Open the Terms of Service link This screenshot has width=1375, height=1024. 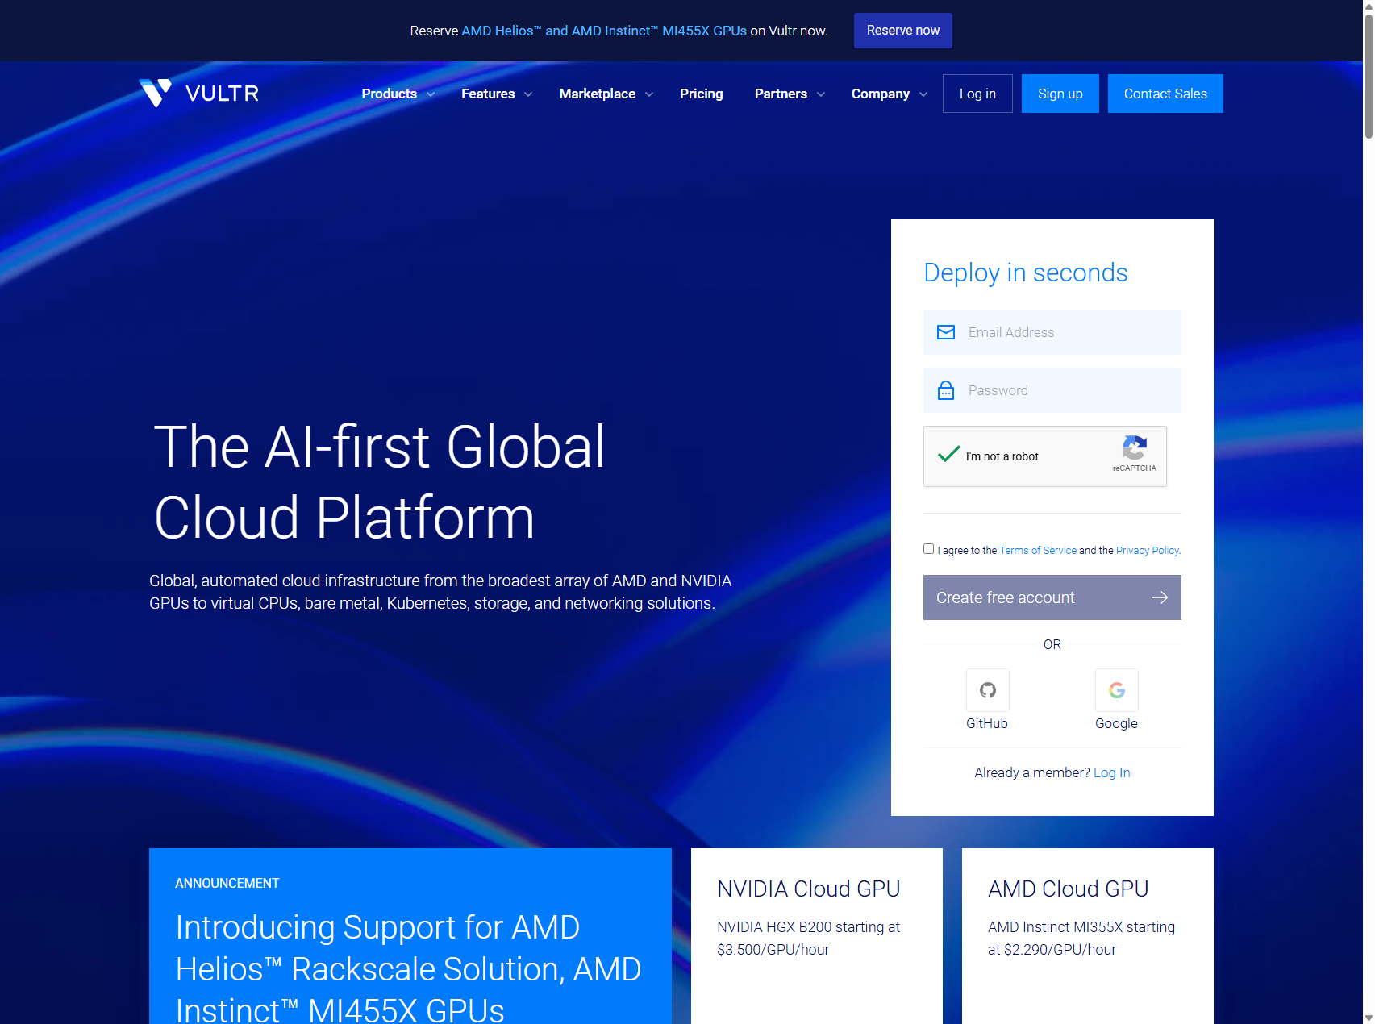coord(1038,551)
